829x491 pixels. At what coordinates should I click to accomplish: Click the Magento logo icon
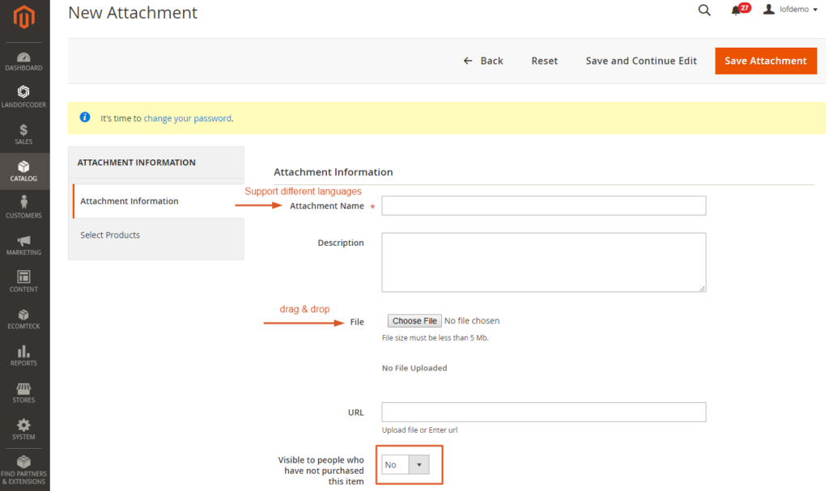[24, 18]
